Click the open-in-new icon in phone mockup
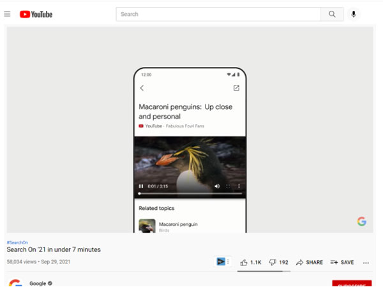383x287 pixels. (x=236, y=88)
